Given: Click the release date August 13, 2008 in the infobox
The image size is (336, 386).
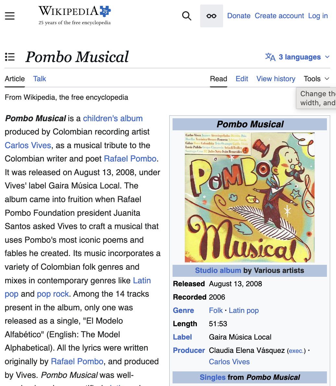Looking at the screenshot, I should point(235,284).
